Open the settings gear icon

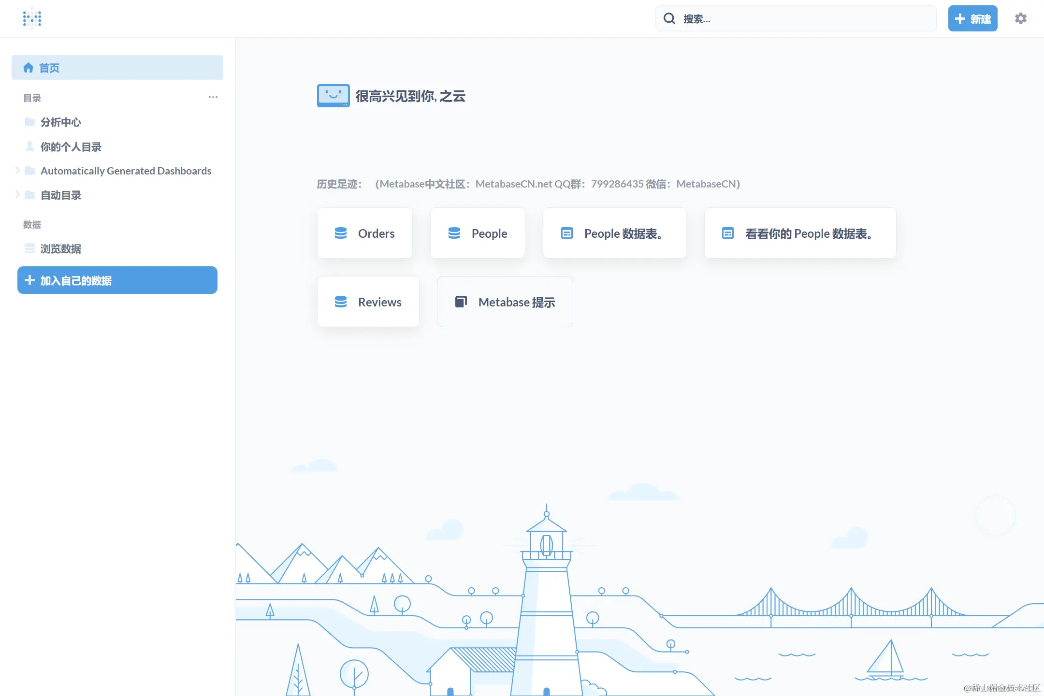click(x=1020, y=18)
